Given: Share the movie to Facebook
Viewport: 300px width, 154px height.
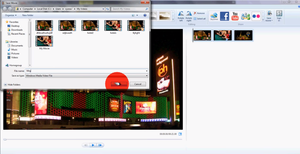Looking at the screenshot, I should click(224, 16).
